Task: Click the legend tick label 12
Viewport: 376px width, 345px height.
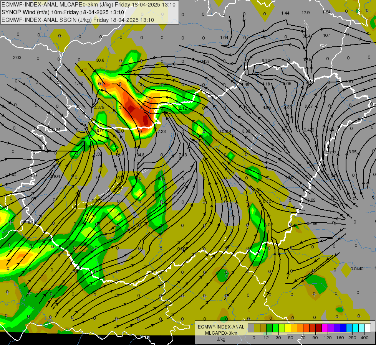Action: coord(266,338)
